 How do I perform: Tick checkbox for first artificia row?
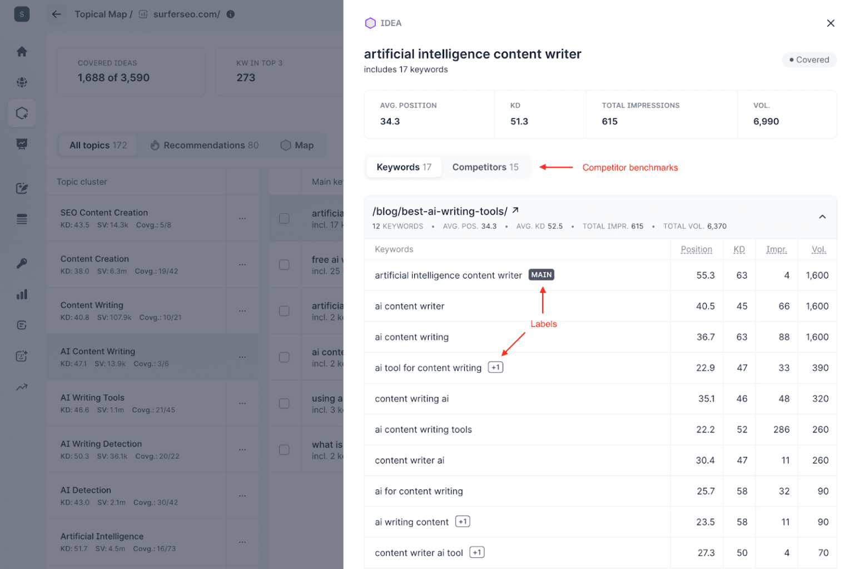coord(284,218)
